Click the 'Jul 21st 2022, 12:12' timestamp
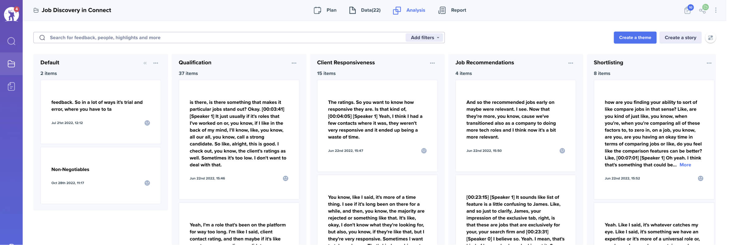The image size is (742, 245). [67, 123]
